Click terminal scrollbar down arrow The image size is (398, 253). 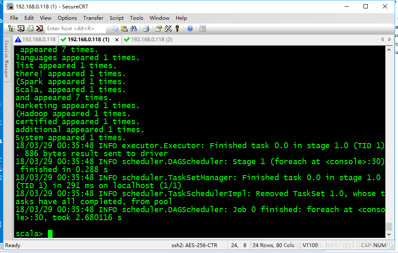[389, 234]
